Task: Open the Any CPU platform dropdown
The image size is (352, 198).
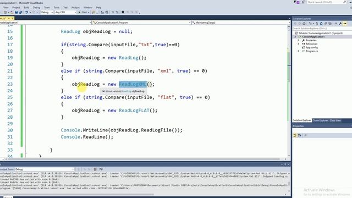Action: coord(65,12)
